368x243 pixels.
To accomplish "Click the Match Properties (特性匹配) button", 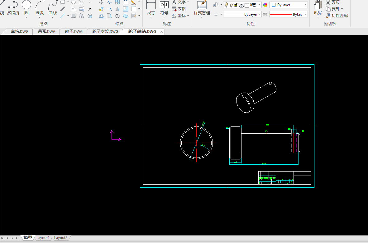I will click(x=337, y=16).
